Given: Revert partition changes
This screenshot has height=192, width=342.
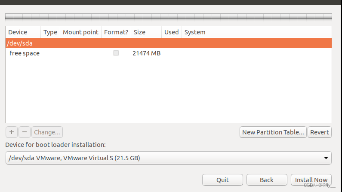Looking at the screenshot, I should pyautogui.click(x=320, y=132).
